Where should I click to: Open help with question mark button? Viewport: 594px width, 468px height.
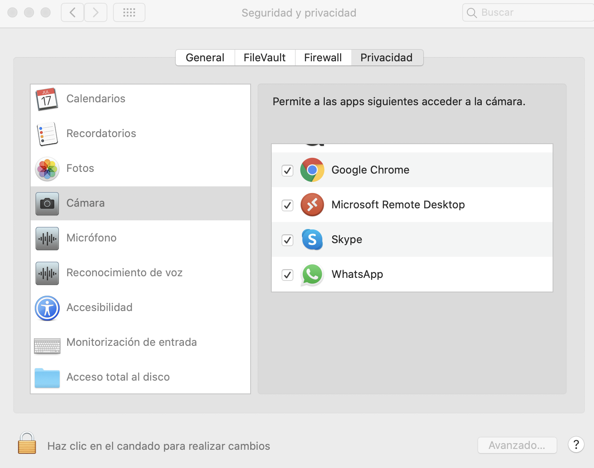point(576,445)
